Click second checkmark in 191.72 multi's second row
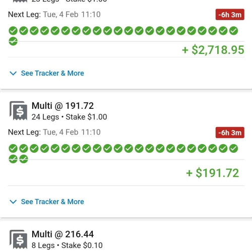The height and width of the screenshot is (252, 252). tap(24, 159)
